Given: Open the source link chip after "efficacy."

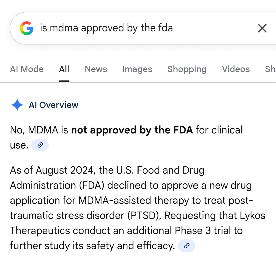Looking at the screenshot, I should pos(186,246).
